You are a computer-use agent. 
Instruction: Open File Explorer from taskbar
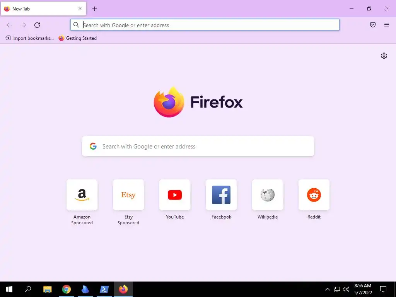point(47,289)
